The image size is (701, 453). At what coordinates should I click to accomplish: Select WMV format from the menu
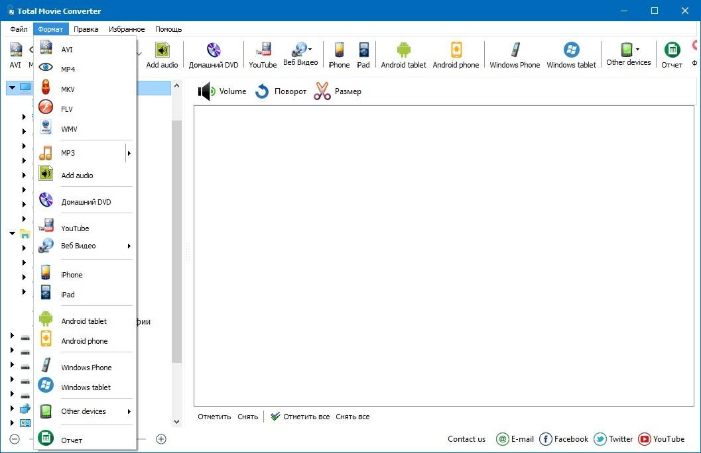(85, 129)
